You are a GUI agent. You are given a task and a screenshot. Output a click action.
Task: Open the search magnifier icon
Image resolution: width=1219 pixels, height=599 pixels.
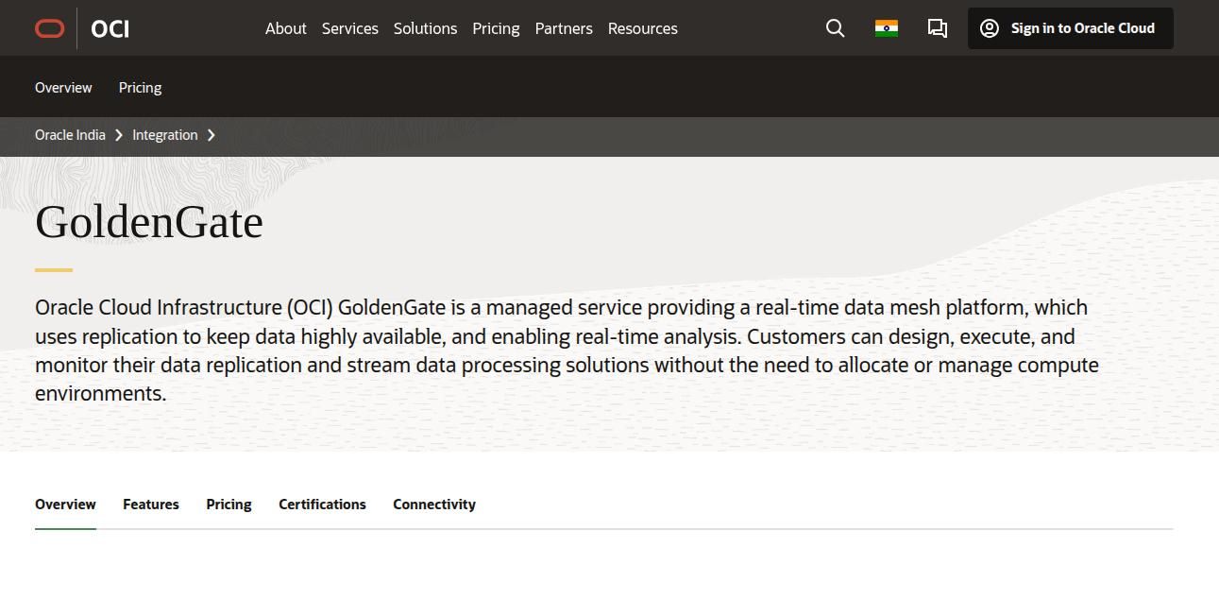coord(835,28)
